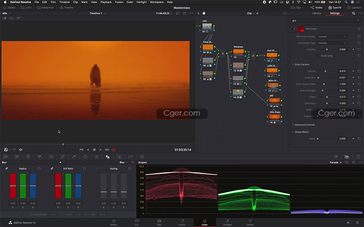Screen dimensions: 364x227
Task: Open the Keyframes palette icon
Action: (x=336, y=156)
